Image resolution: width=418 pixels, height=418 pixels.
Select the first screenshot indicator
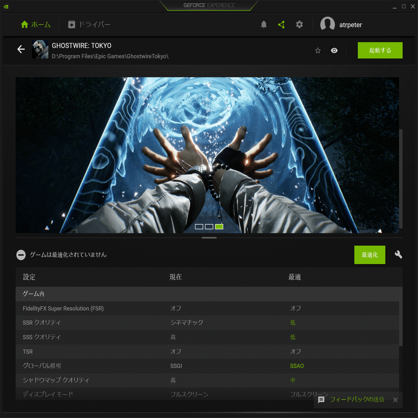[x=199, y=227]
